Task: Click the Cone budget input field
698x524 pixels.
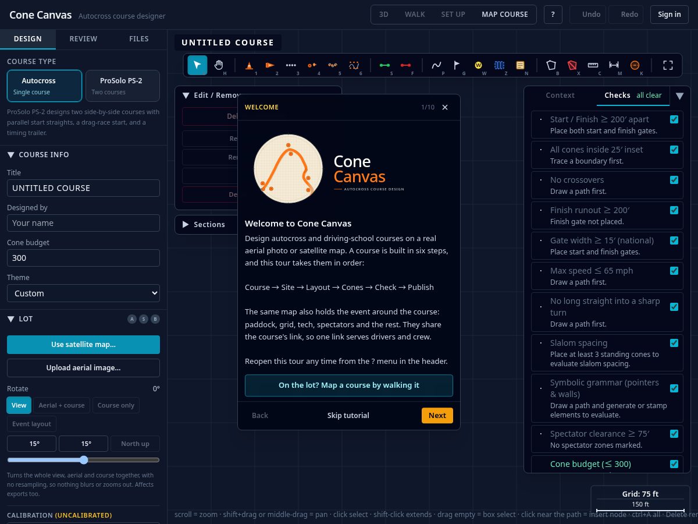Action: (x=83, y=258)
